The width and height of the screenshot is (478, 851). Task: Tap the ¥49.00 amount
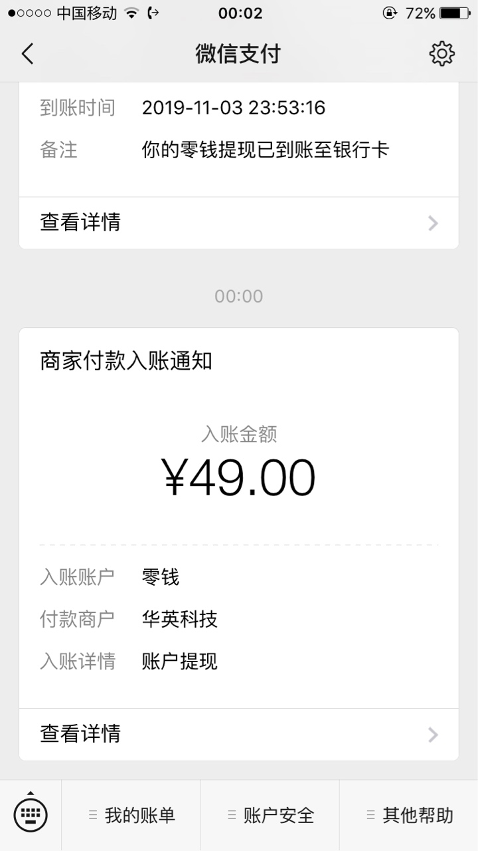pos(239,477)
